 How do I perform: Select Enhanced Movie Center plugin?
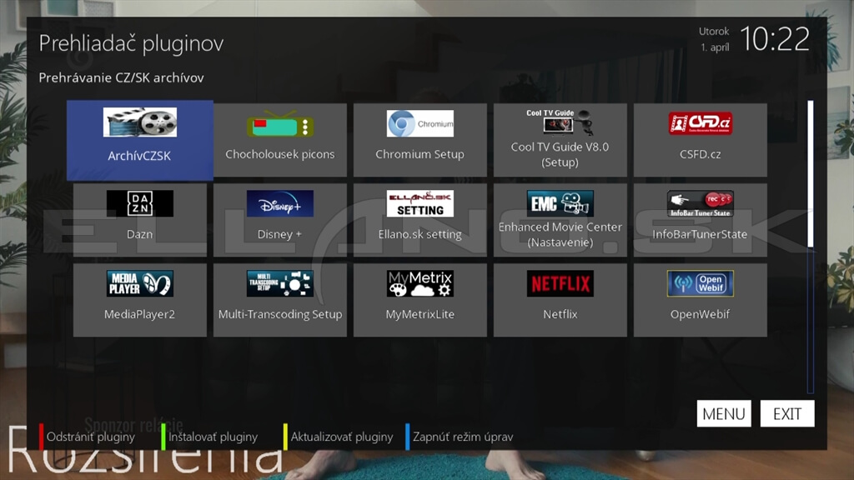point(560,220)
